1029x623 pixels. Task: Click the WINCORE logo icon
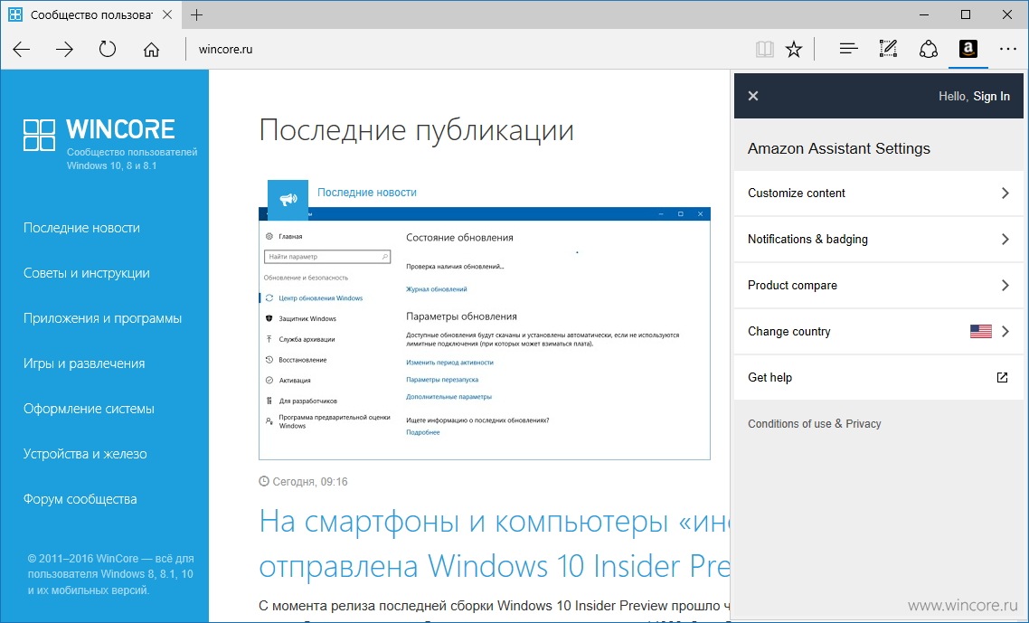point(40,136)
